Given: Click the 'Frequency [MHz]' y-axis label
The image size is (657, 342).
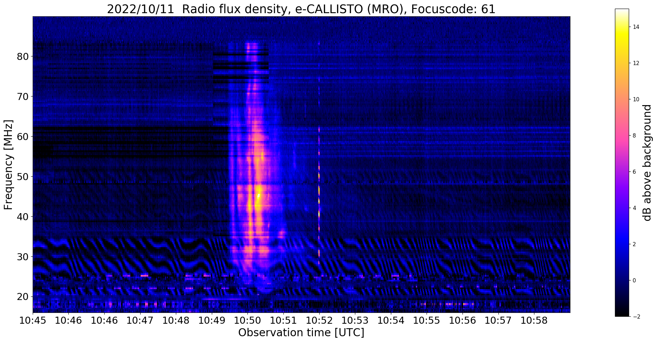Looking at the screenshot, I should pyautogui.click(x=8, y=165).
